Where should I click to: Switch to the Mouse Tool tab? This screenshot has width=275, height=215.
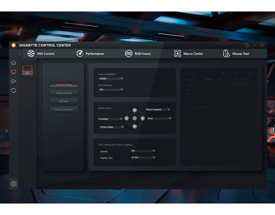coord(236,53)
